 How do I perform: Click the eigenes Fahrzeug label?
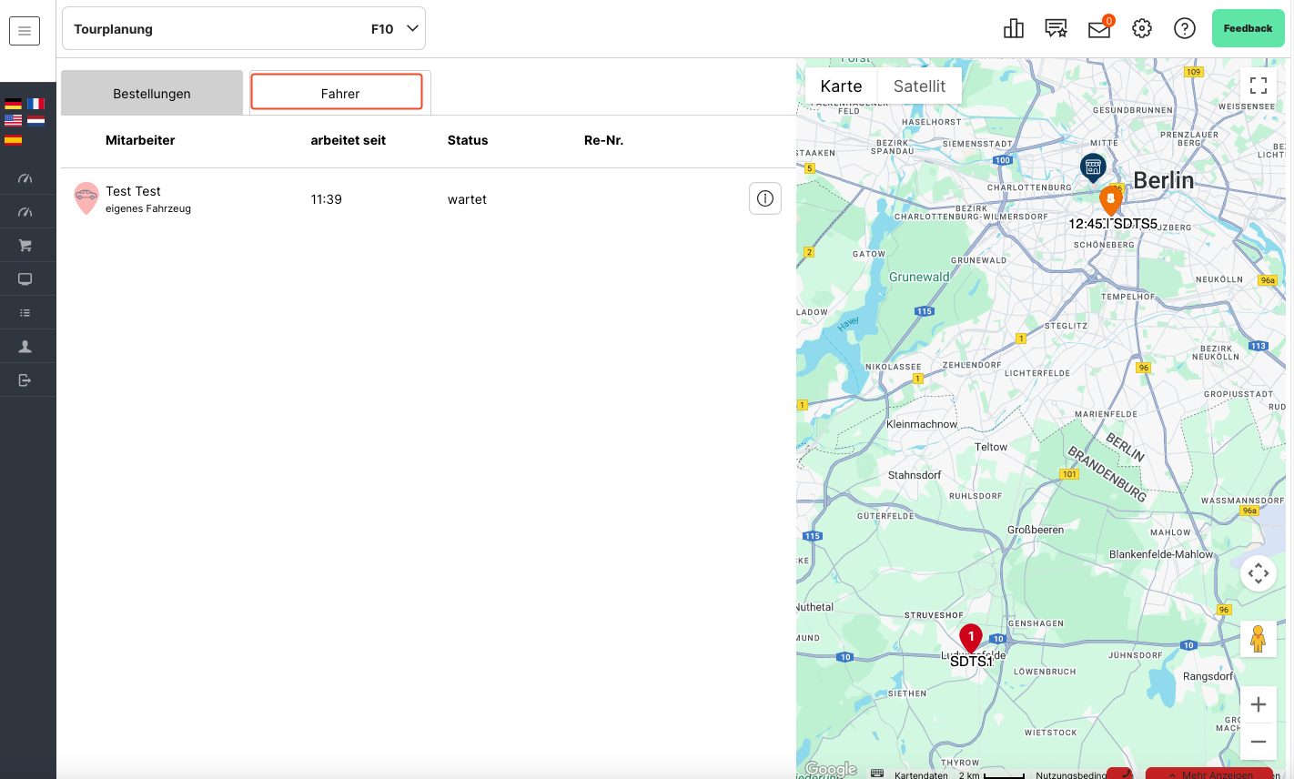(x=148, y=208)
